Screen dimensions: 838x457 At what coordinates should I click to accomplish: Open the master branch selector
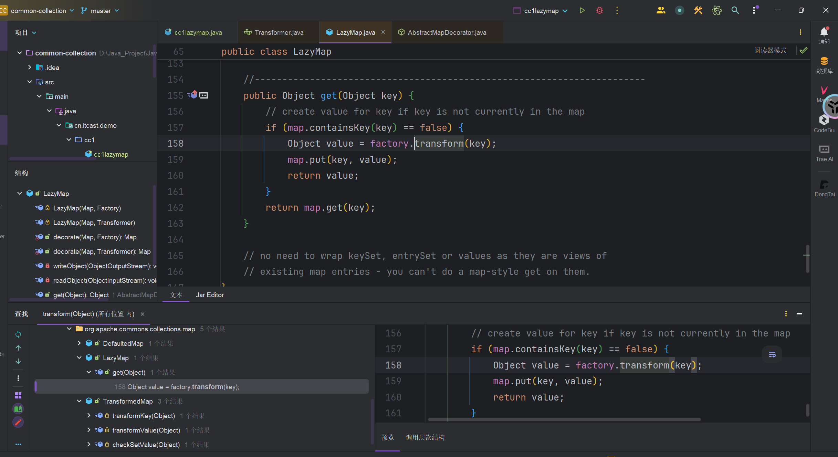pos(100,11)
